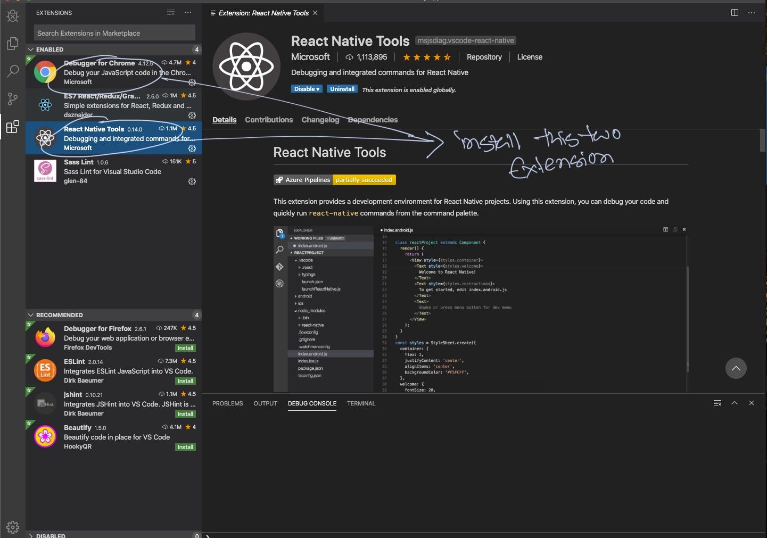The height and width of the screenshot is (538, 767).
Task: Install the ESLint extension
Action: 185,381
